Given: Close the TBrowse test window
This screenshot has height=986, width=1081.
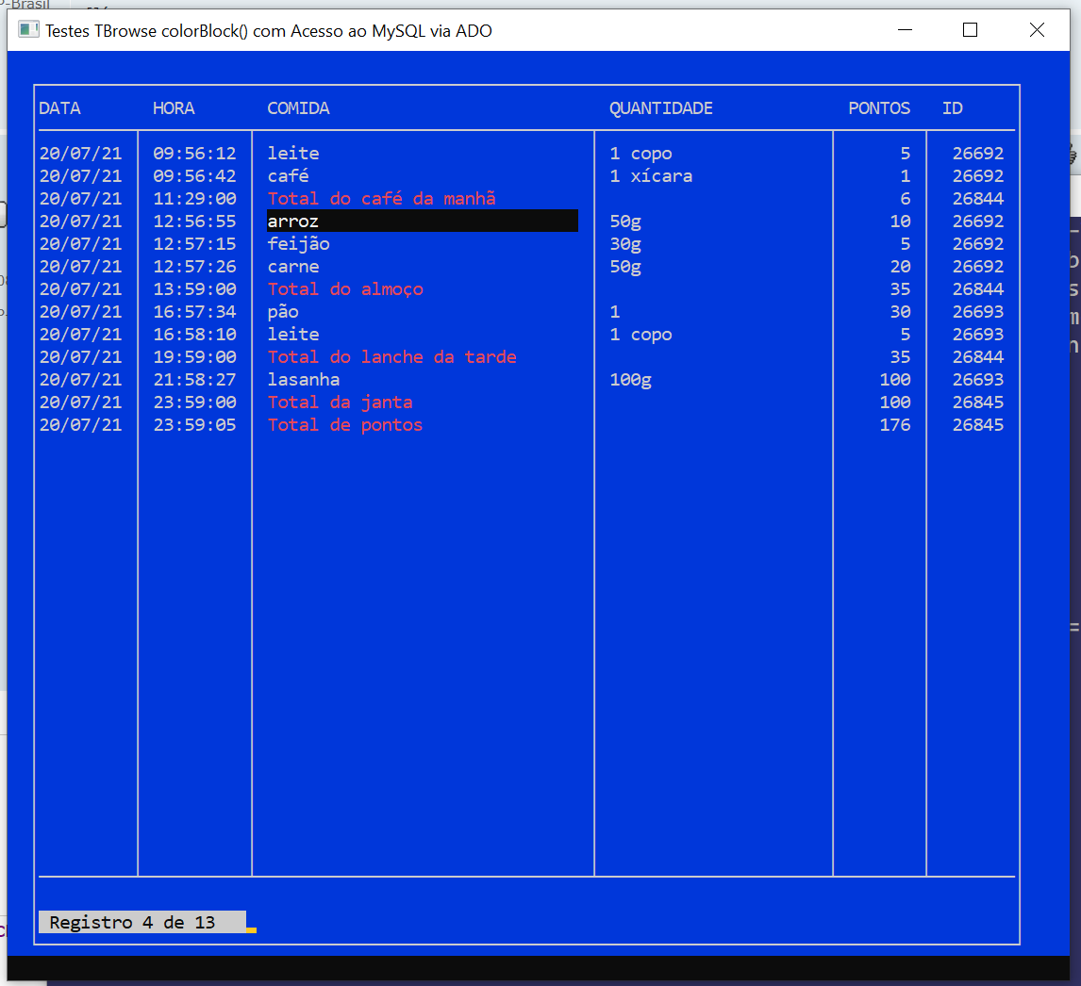Looking at the screenshot, I should click(1037, 30).
